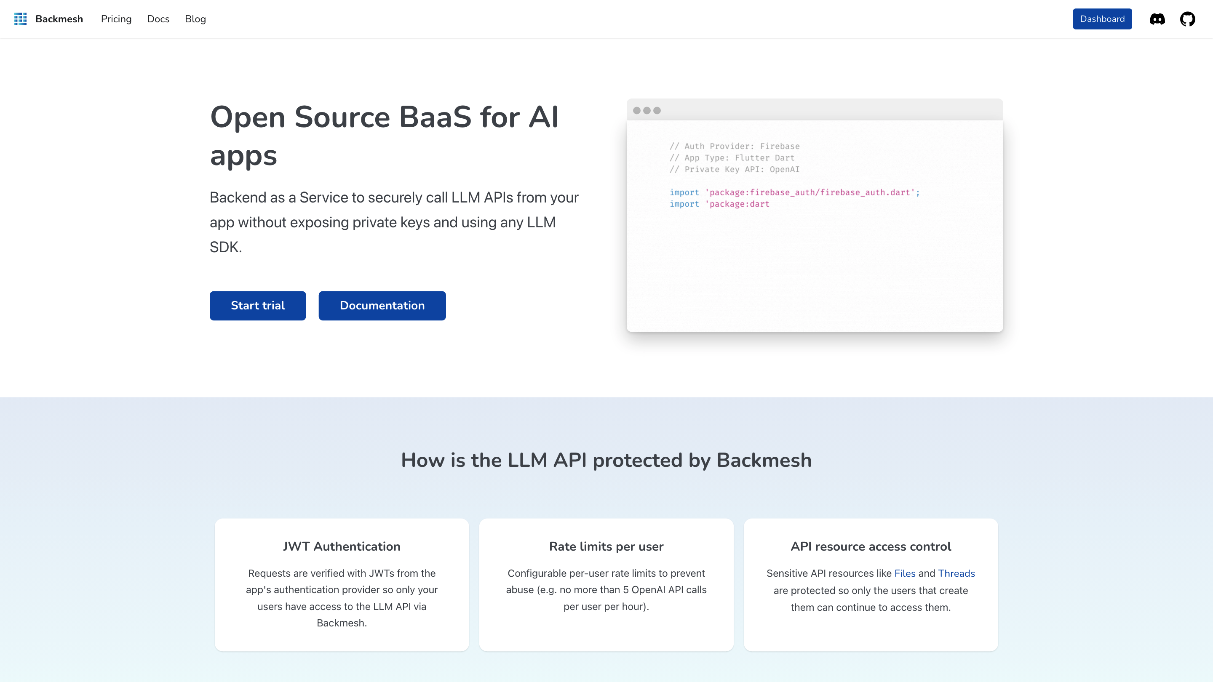Select the Backmesh brand name text
Screen dimensions: 1213x682
pos(59,19)
